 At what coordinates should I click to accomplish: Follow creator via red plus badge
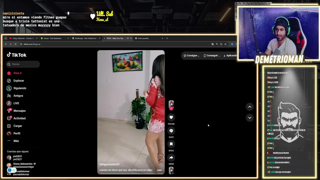coord(171,108)
